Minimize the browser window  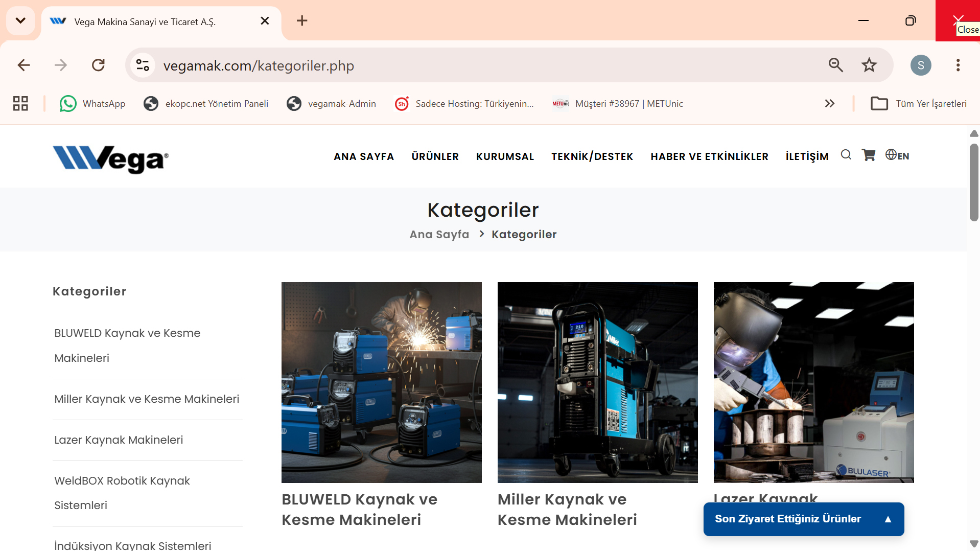[x=864, y=20]
